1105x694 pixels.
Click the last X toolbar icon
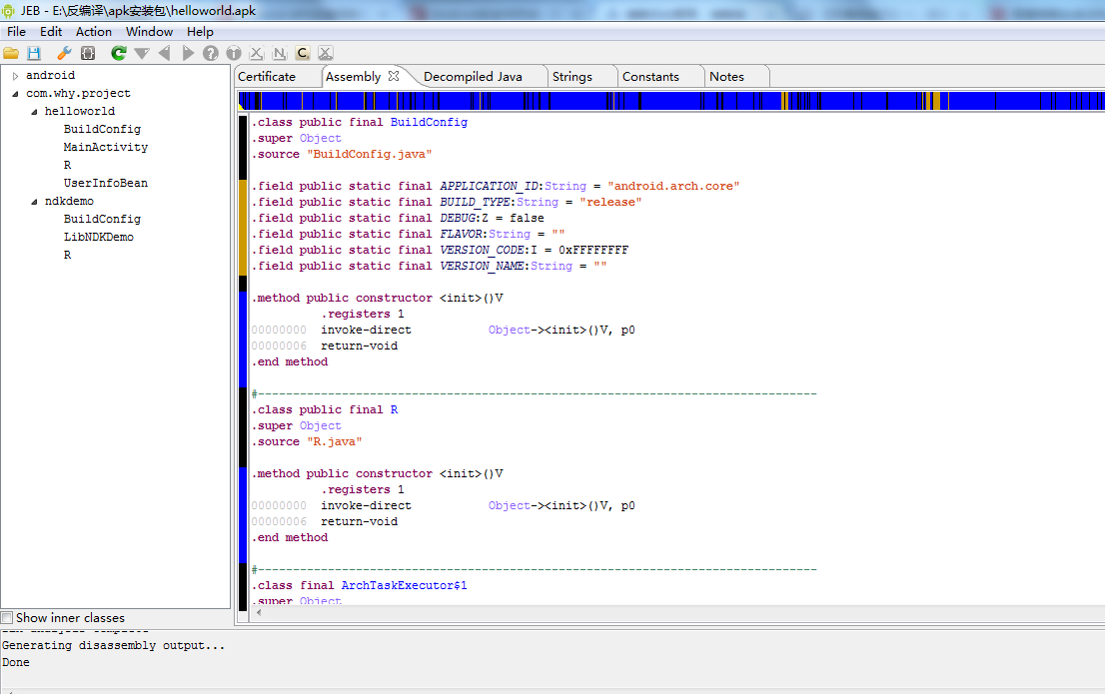[325, 53]
